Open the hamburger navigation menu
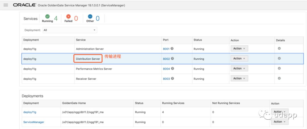 pyautogui.click(x=6, y=5)
